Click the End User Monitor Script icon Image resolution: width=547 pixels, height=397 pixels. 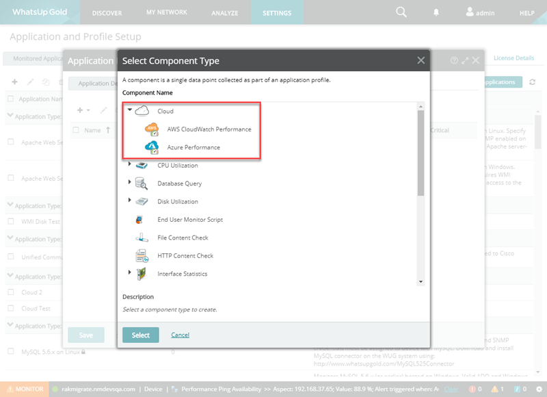pos(142,220)
